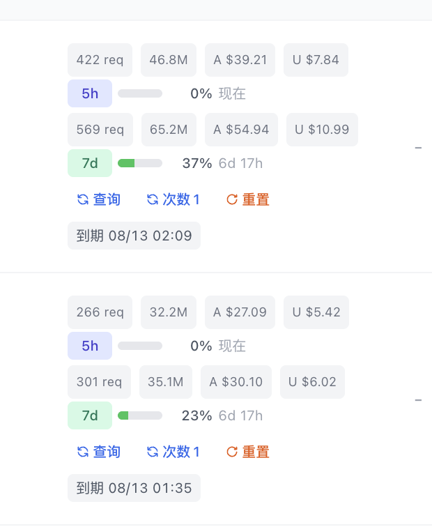Click the 23% weekly usage progress bar
The height and width of the screenshot is (527, 432).
[140, 415]
